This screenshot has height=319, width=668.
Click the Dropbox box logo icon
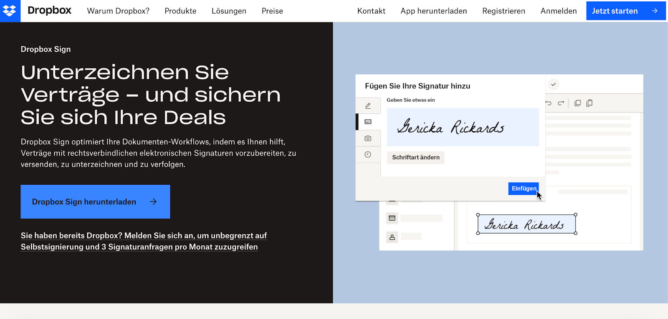pos(9,11)
